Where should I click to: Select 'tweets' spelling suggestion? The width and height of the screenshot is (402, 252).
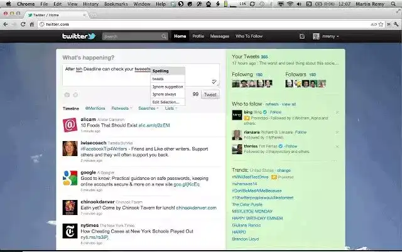(x=168, y=79)
